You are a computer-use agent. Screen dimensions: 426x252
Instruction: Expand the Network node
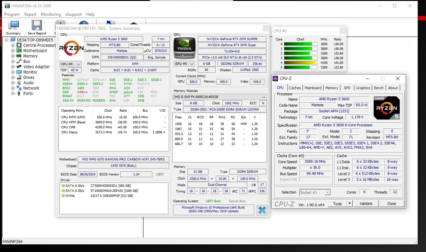[x=13, y=88]
